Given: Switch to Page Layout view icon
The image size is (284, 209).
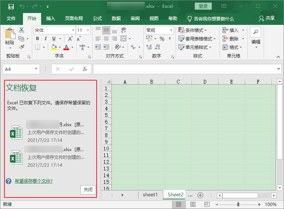Looking at the screenshot, I should 193,205.
